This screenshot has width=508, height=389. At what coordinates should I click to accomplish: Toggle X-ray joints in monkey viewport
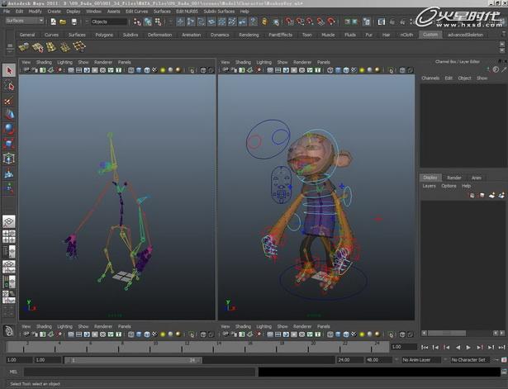(411, 70)
